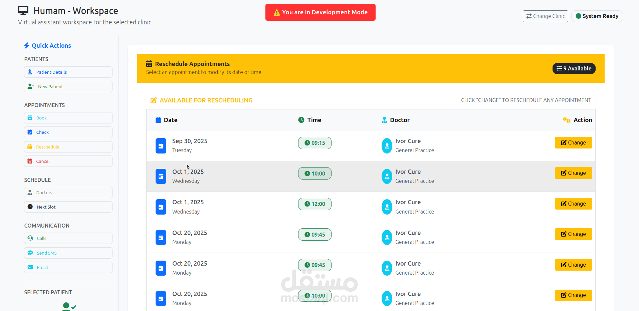Choose Check under Appointments
Viewport: 639px width, 311px height.
(x=68, y=132)
